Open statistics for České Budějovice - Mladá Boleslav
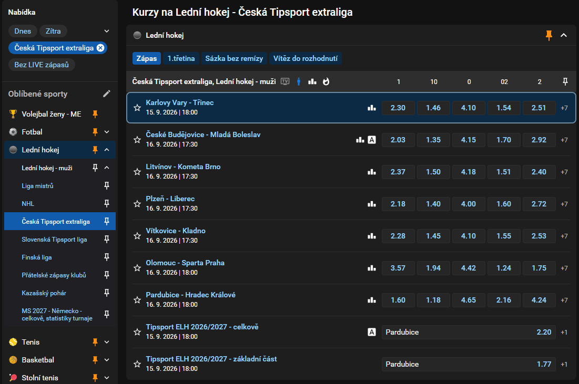Viewport: 579px width, 384px height. click(x=360, y=140)
